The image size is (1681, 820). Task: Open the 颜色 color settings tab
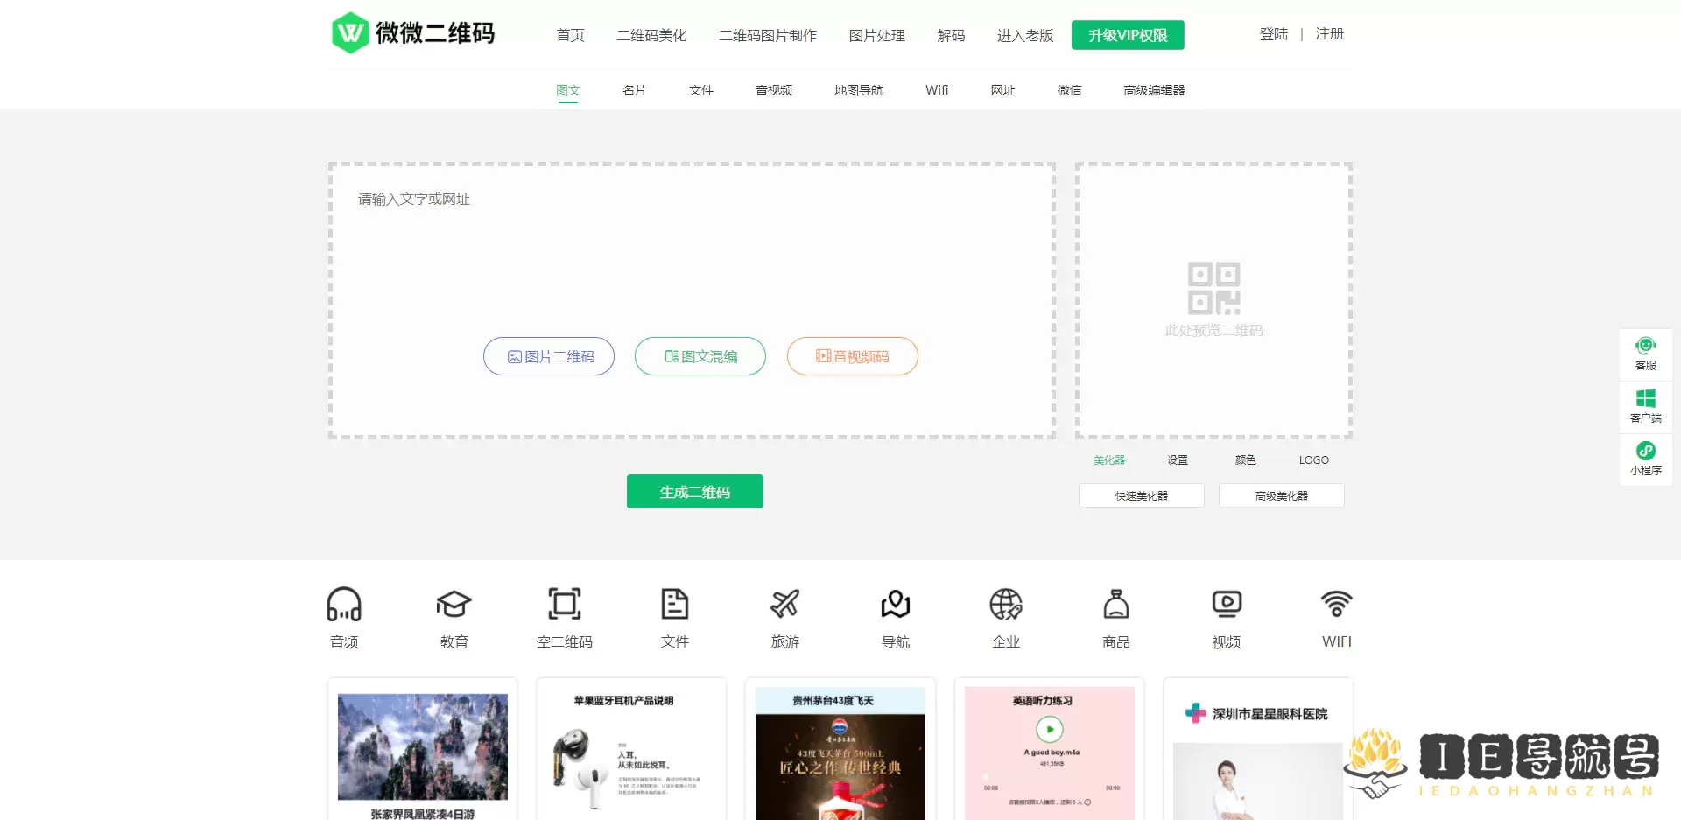coord(1245,459)
